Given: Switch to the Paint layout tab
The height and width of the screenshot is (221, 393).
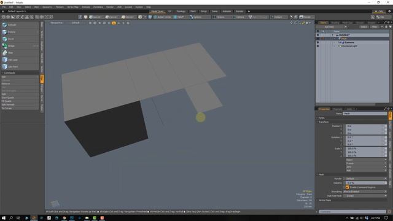Looking at the screenshot, I should [x=193, y=11].
